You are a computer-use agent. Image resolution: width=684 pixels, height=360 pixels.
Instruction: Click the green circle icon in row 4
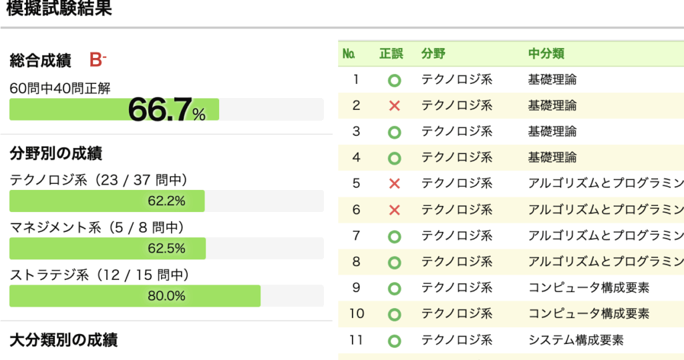coord(394,159)
